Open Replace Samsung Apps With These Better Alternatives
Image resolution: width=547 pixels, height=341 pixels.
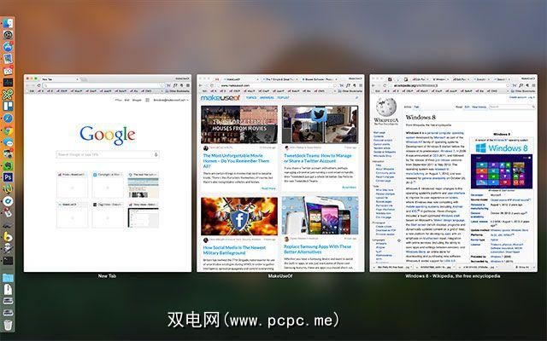pos(317,249)
